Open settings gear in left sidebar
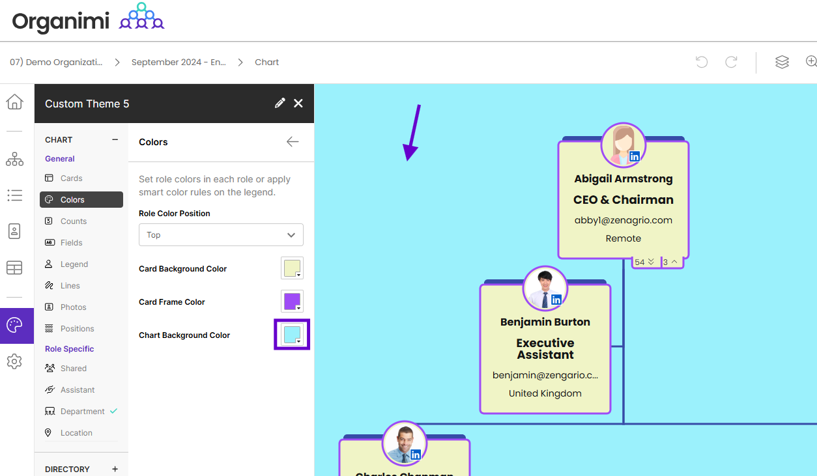817x476 pixels. [x=14, y=361]
